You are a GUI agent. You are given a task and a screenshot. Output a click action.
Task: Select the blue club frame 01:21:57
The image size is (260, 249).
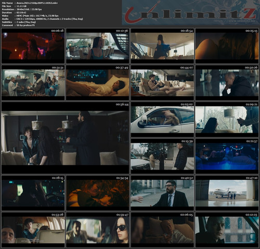click(x=227, y=156)
